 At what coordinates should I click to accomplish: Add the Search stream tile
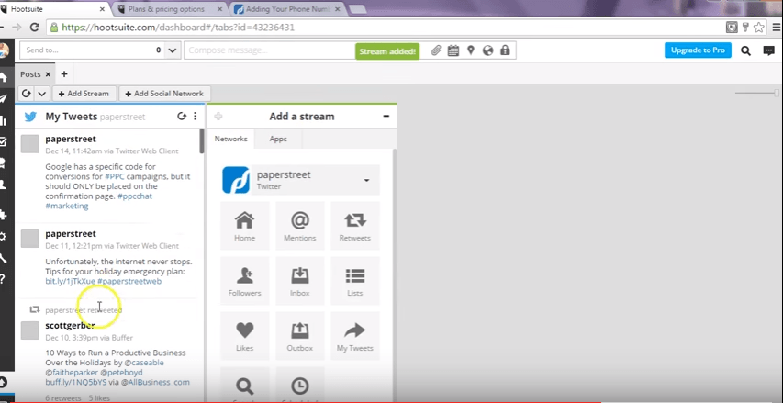[x=245, y=385]
